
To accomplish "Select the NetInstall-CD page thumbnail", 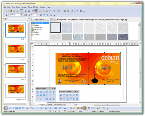I will [x=16, y=91].
